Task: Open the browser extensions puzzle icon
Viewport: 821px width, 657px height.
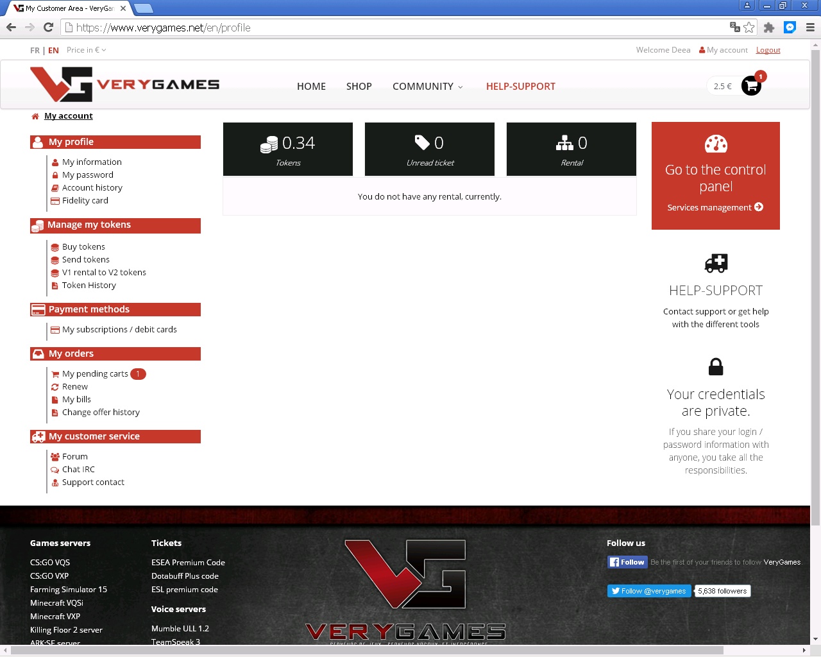Action: pyautogui.click(x=769, y=28)
